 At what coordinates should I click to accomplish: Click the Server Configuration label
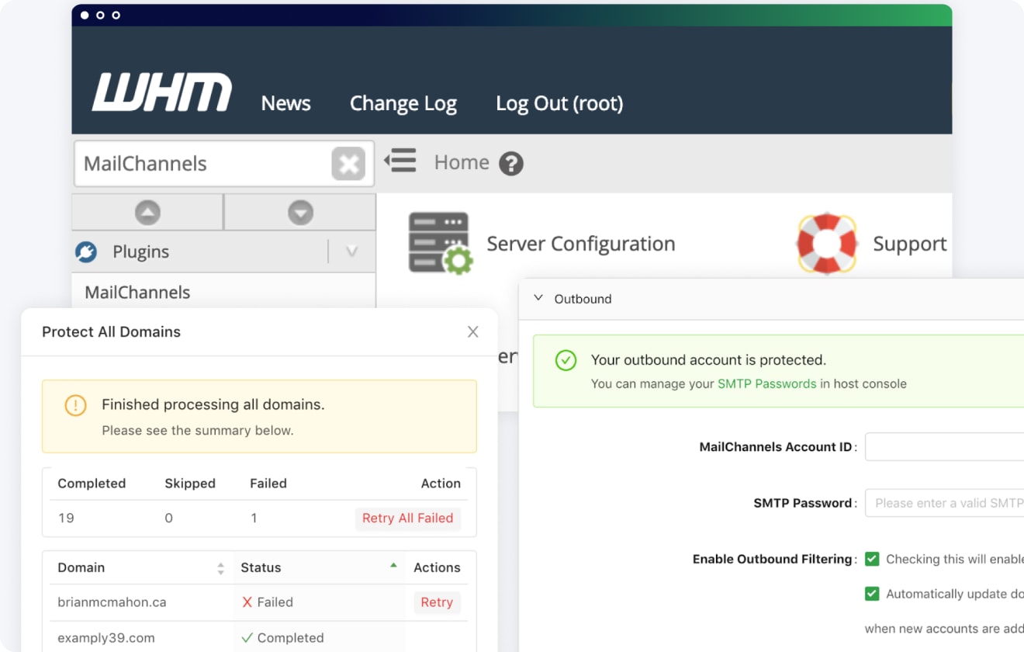click(581, 244)
